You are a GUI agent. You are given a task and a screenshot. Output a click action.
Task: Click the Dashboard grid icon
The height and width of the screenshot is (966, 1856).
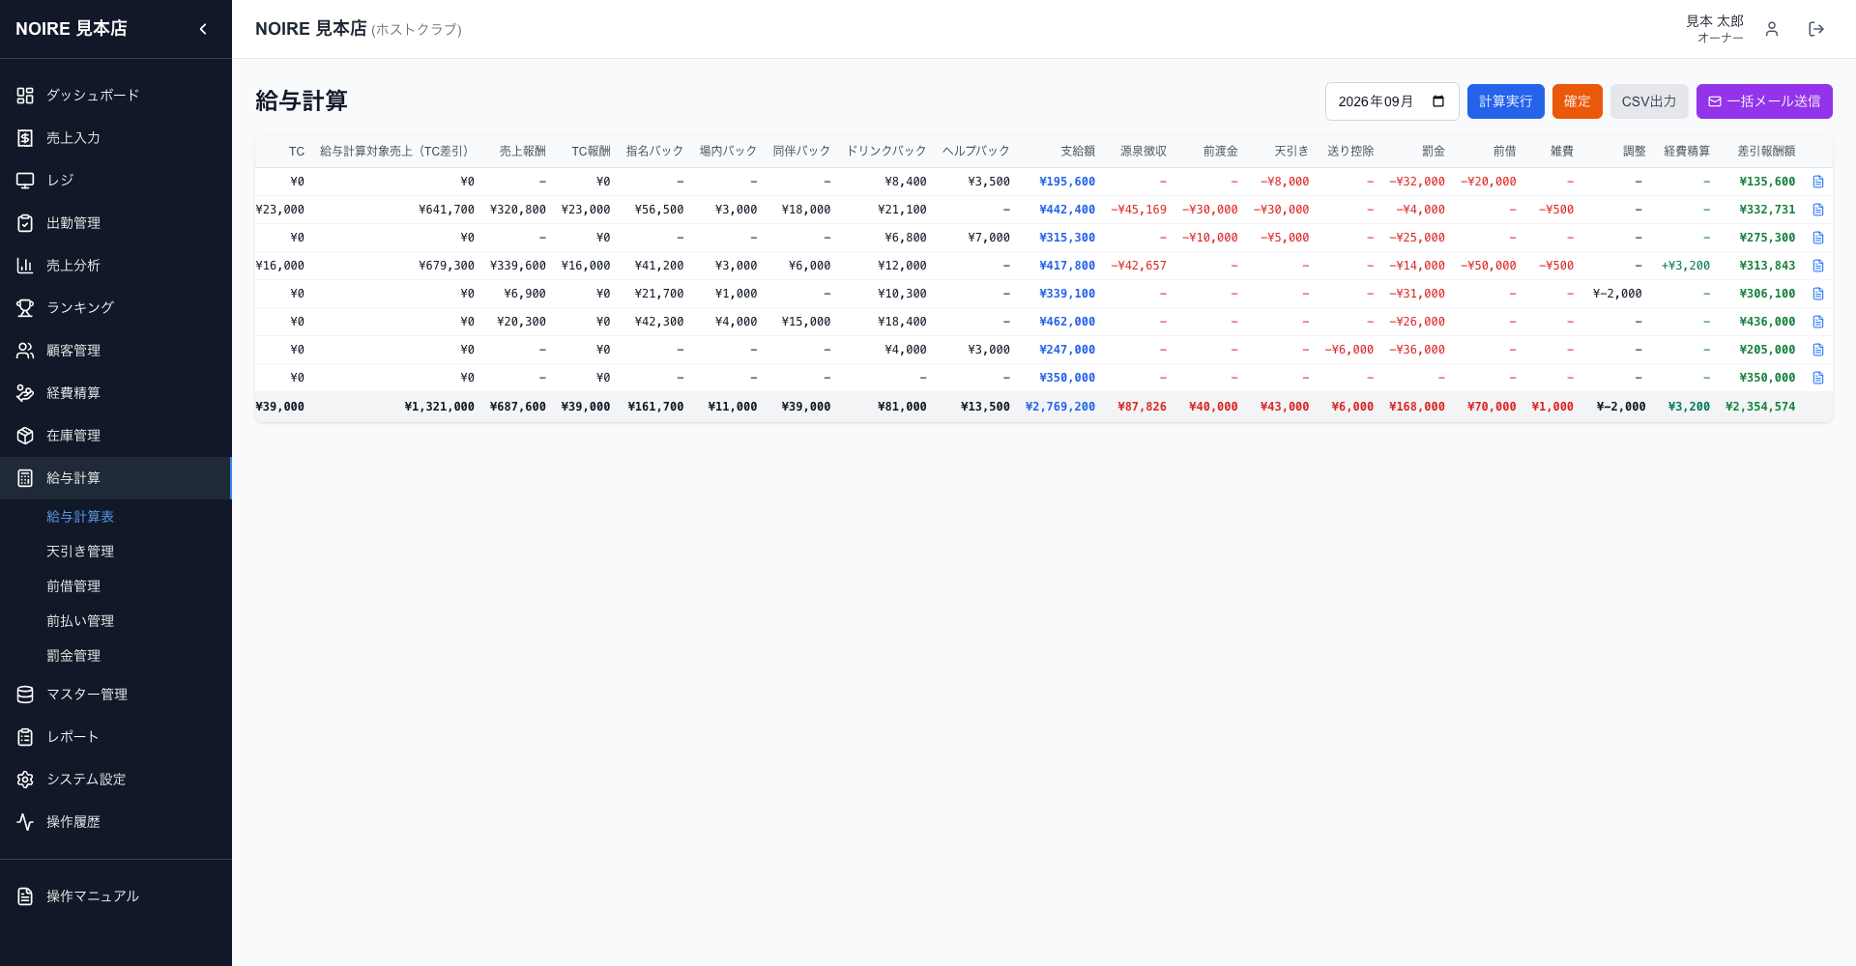[25, 96]
